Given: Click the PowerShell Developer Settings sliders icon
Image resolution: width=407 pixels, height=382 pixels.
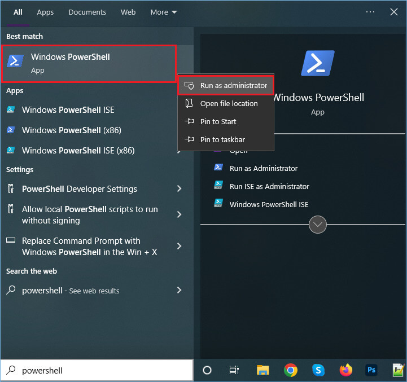Looking at the screenshot, I should (x=11, y=188).
